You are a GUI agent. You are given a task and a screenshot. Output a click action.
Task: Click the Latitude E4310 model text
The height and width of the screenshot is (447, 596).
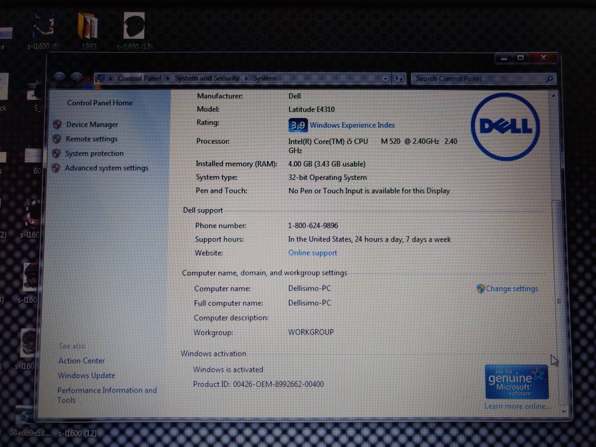[x=311, y=109]
